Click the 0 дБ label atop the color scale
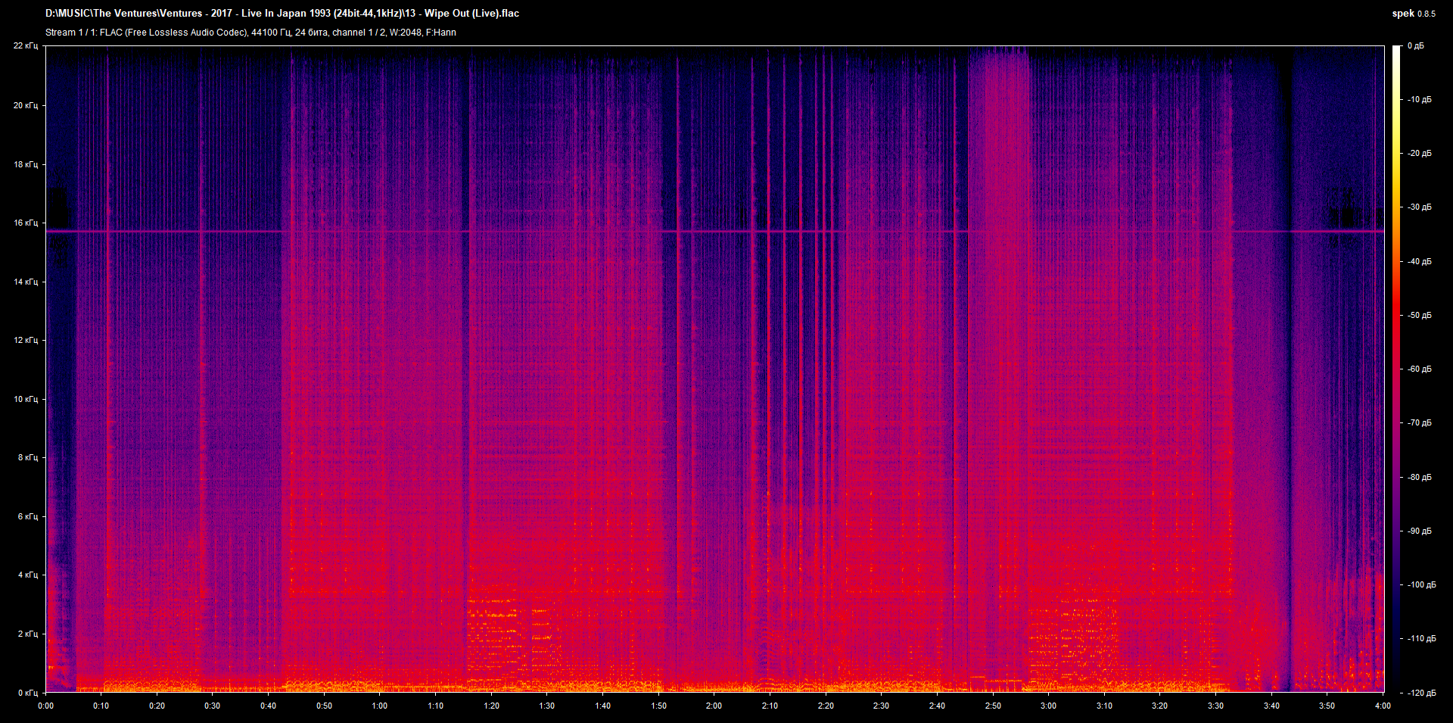 coord(1417,45)
